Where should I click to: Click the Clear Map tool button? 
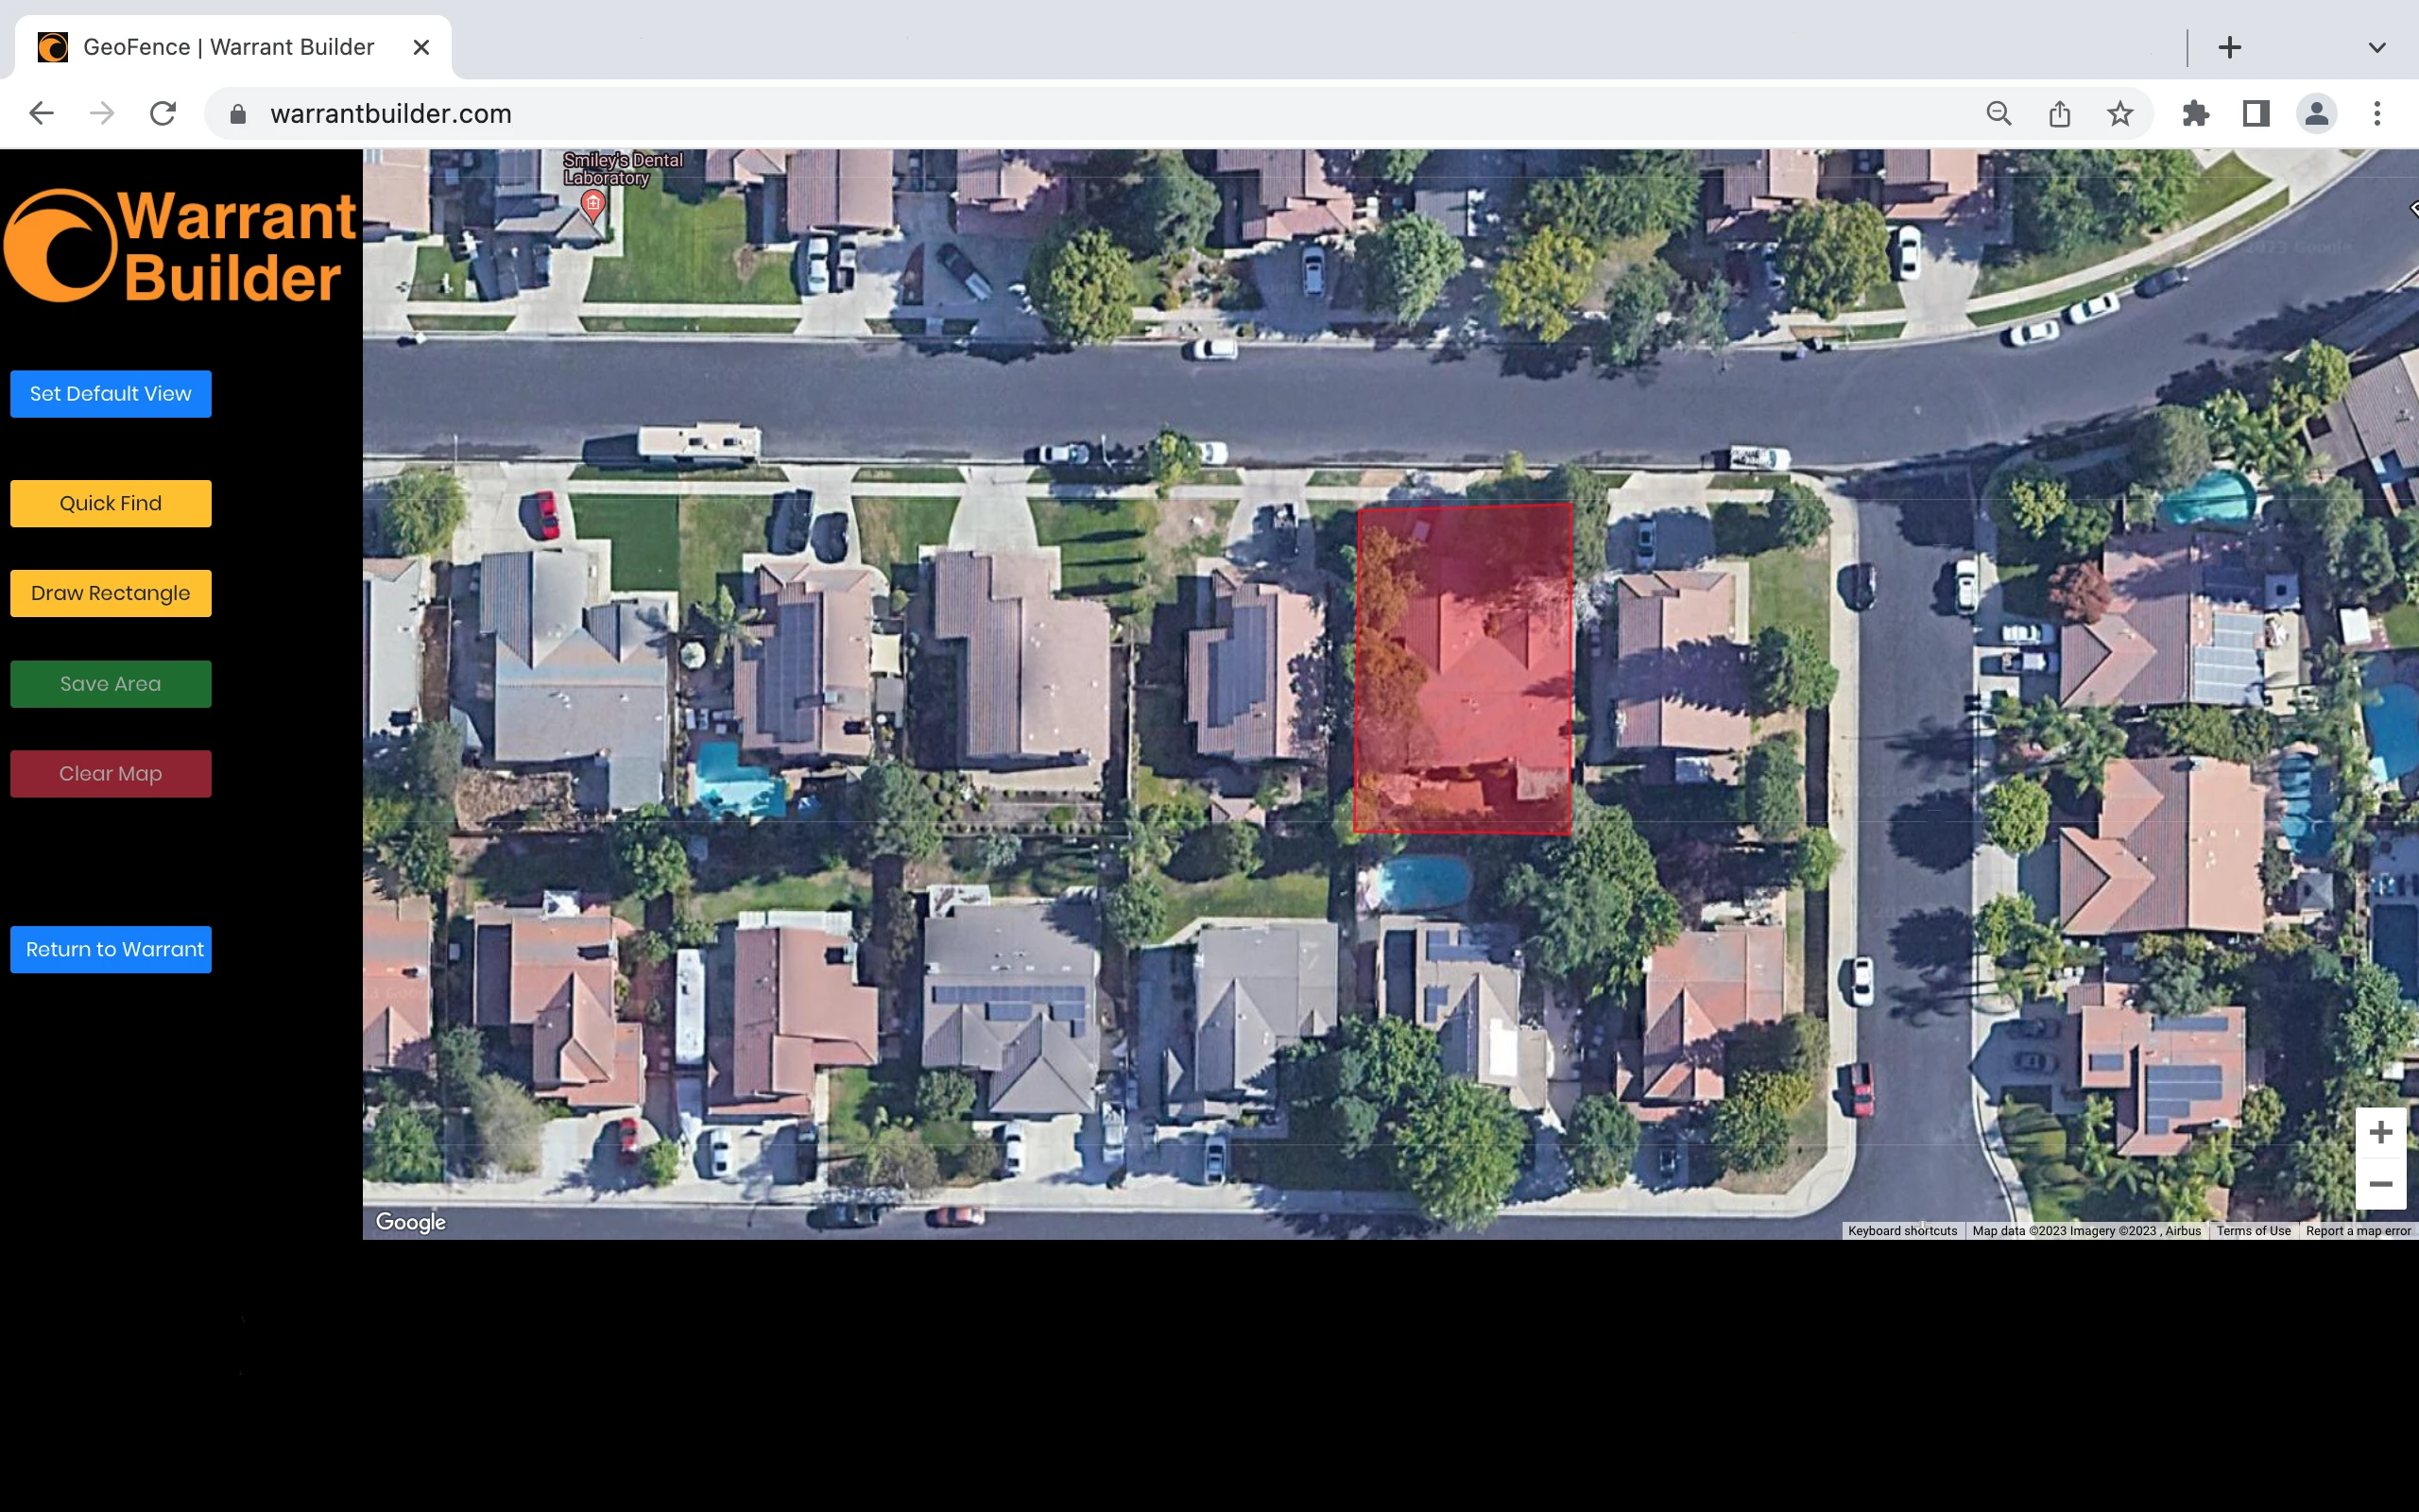[108, 773]
